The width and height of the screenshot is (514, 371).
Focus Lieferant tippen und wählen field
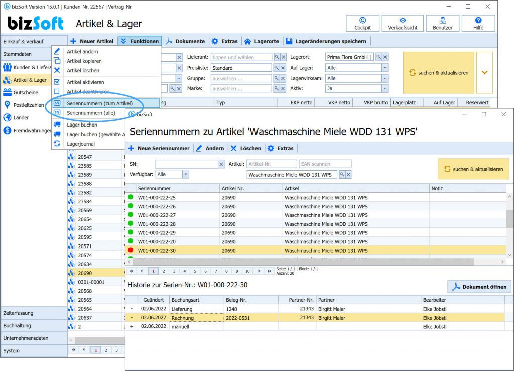point(241,57)
